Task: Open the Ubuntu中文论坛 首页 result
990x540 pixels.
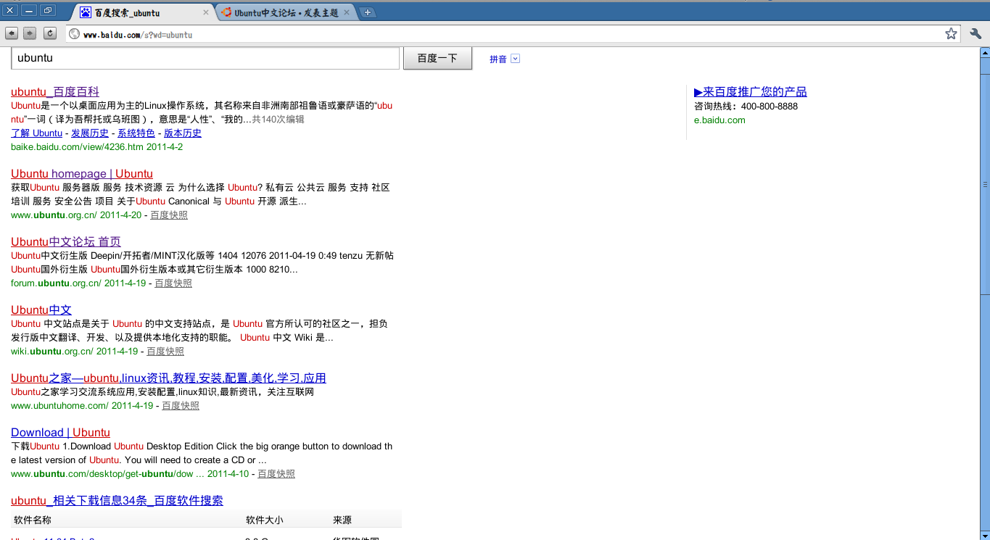Action: pos(66,242)
